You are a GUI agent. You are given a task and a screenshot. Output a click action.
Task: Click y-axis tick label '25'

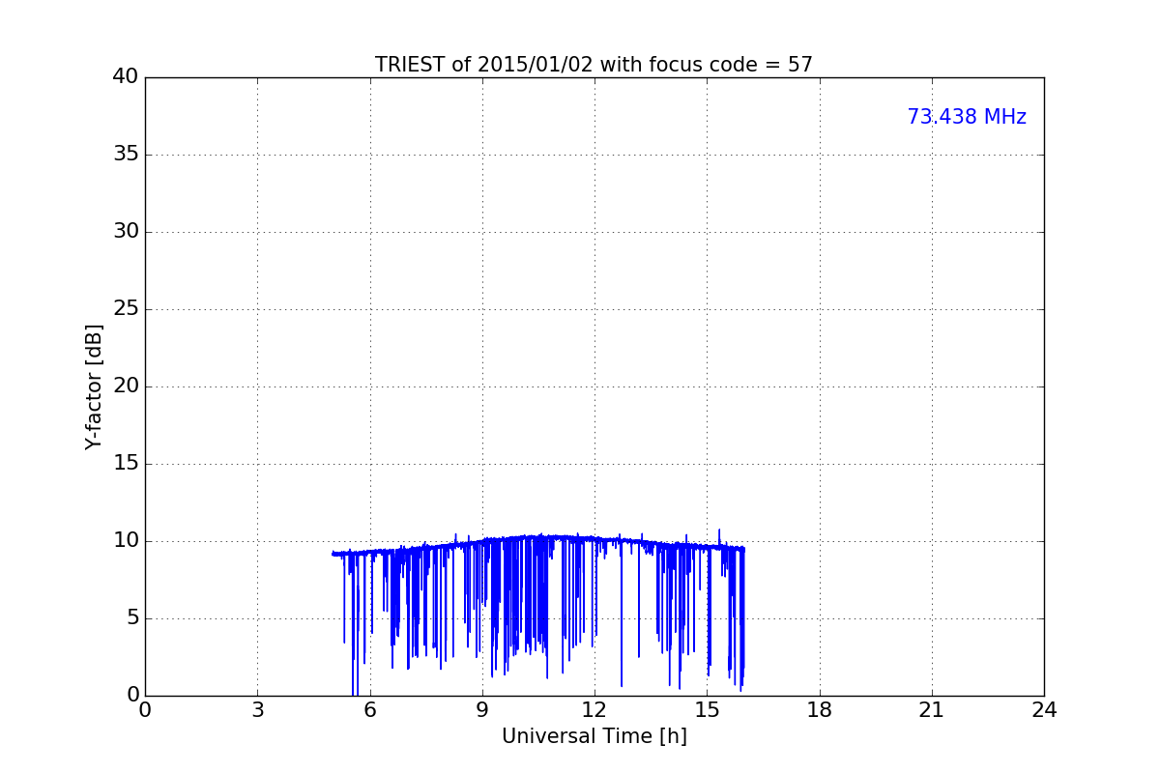click(x=126, y=309)
